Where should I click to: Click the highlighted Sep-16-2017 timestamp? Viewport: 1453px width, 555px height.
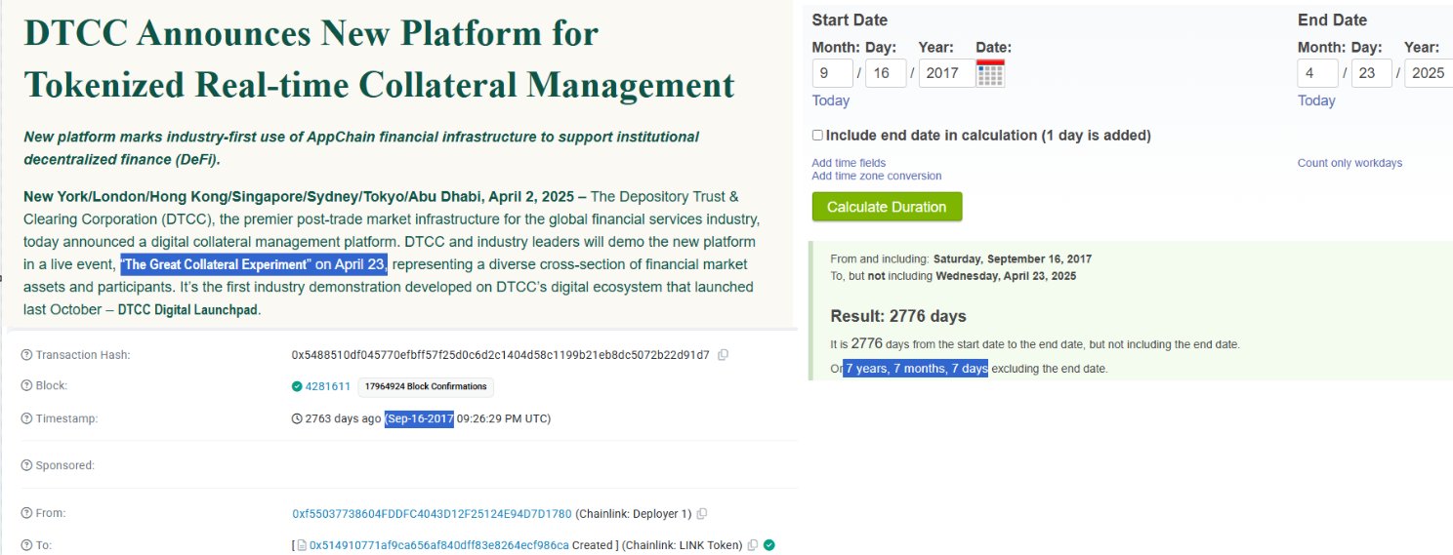click(419, 419)
